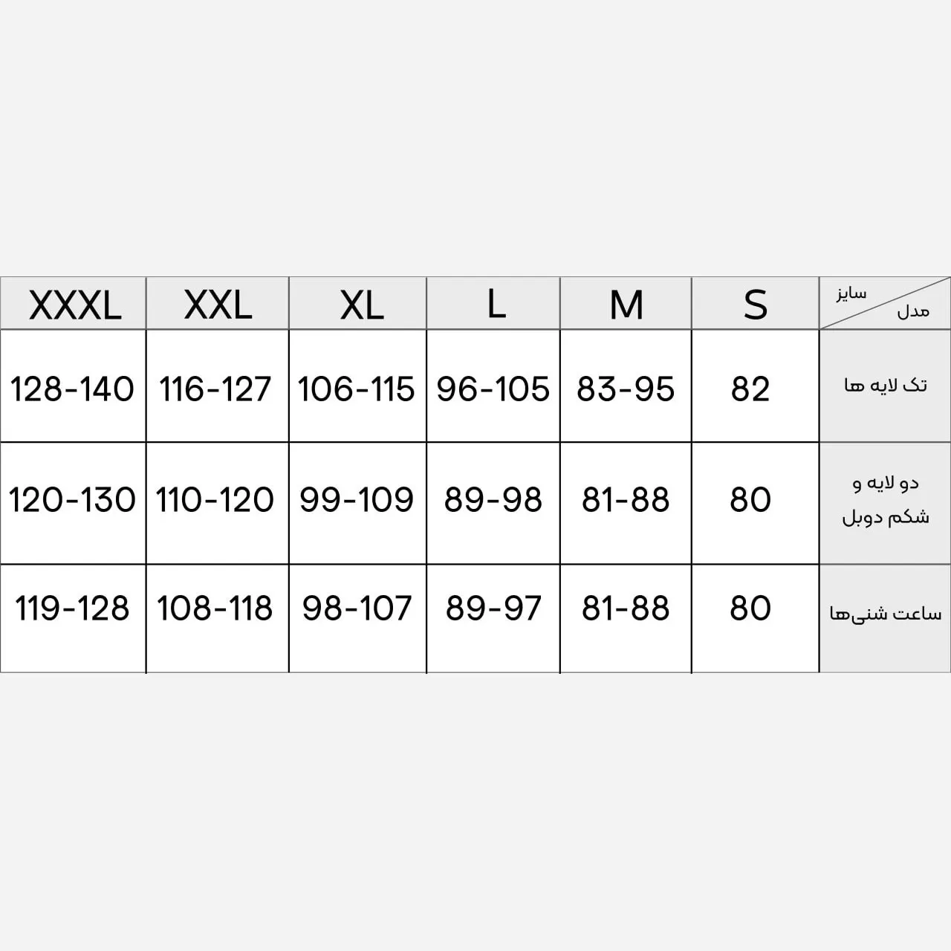Select the cell with value 82
The width and height of the screenshot is (951, 951).
pyautogui.click(x=750, y=389)
